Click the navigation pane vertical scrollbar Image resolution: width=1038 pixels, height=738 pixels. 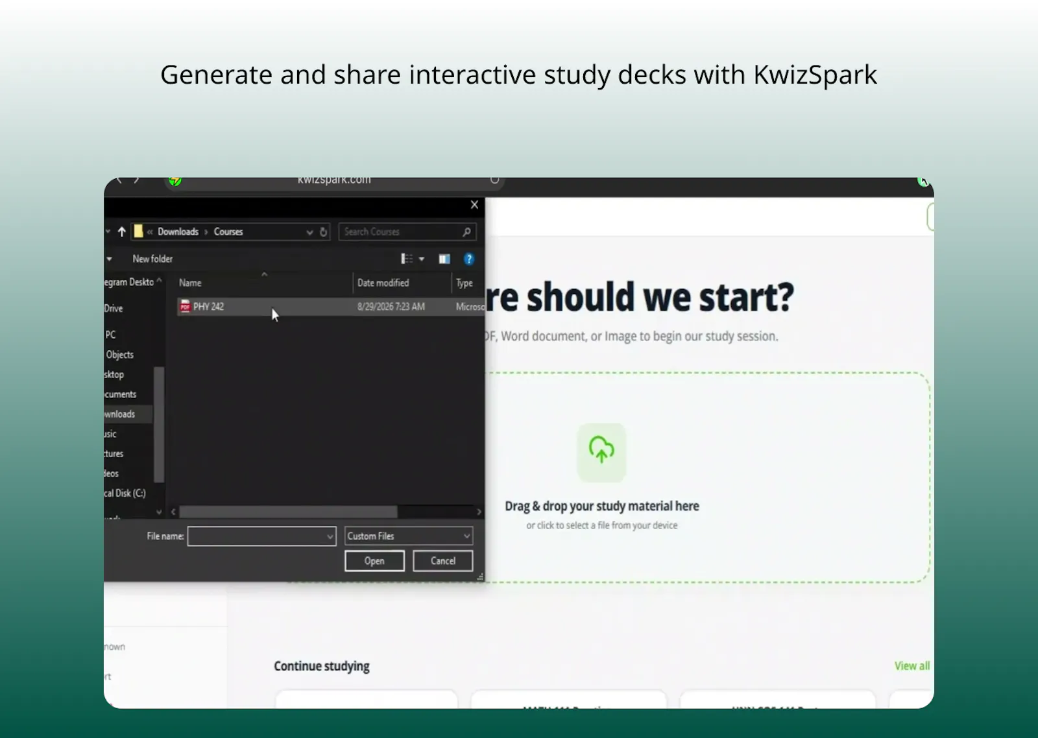(159, 425)
